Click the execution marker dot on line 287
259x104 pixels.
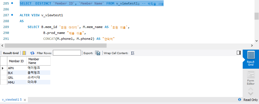(x=12, y=15)
